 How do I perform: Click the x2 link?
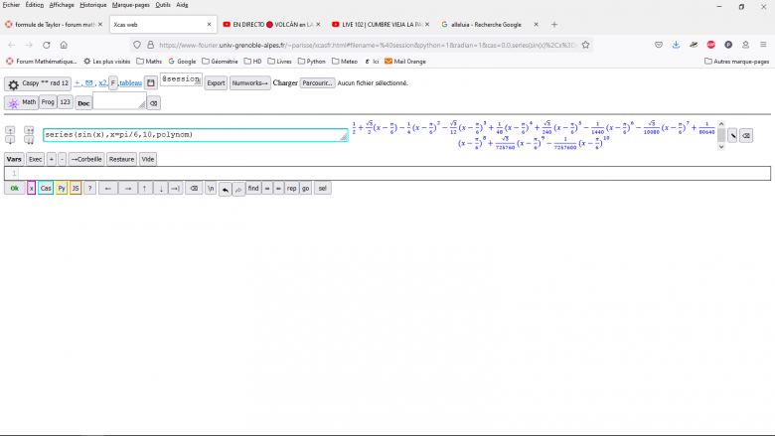[102, 83]
